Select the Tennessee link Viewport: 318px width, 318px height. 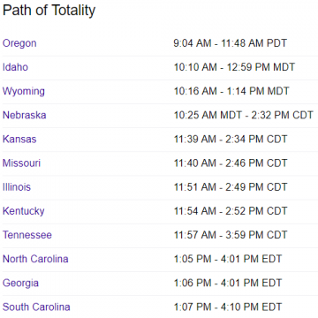(27, 235)
